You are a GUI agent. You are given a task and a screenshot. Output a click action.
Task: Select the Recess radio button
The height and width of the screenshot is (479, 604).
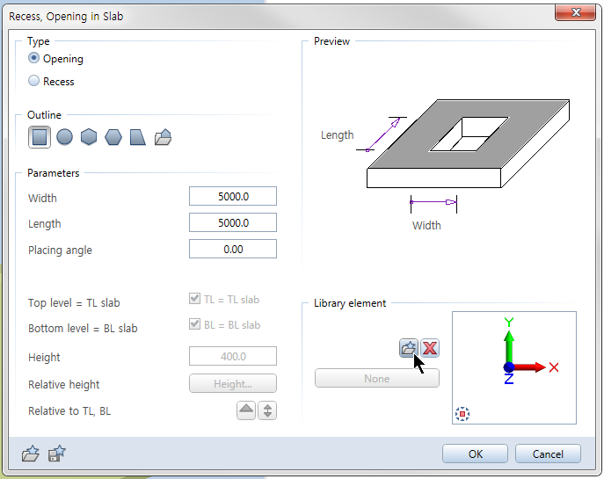pos(34,81)
